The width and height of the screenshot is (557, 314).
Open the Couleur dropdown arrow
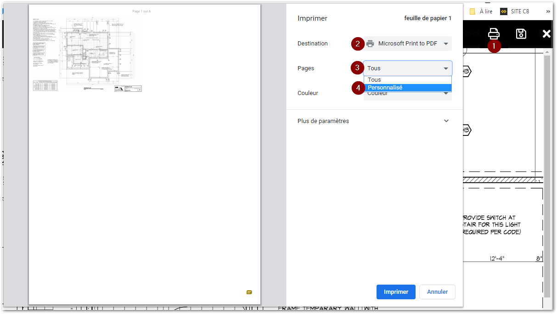[x=445, y=94]
